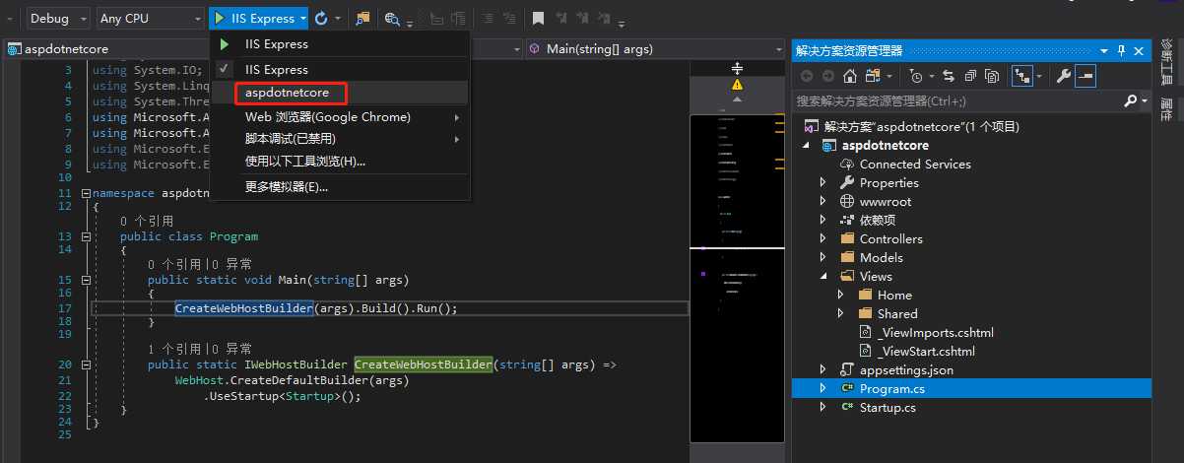Screen dimensions: 1184x463
Task: Toggle bookmark using the bookmark toolbar icon
Action: point(538,18)
